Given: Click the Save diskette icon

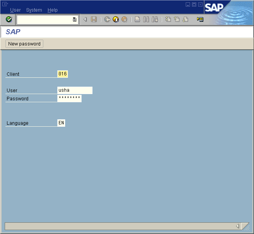Looking at the screenshot, I should pos(94,19).
